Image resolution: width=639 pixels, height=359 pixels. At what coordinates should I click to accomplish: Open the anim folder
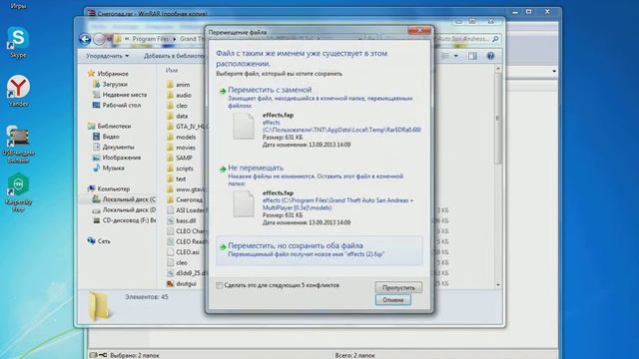point(178,85)
